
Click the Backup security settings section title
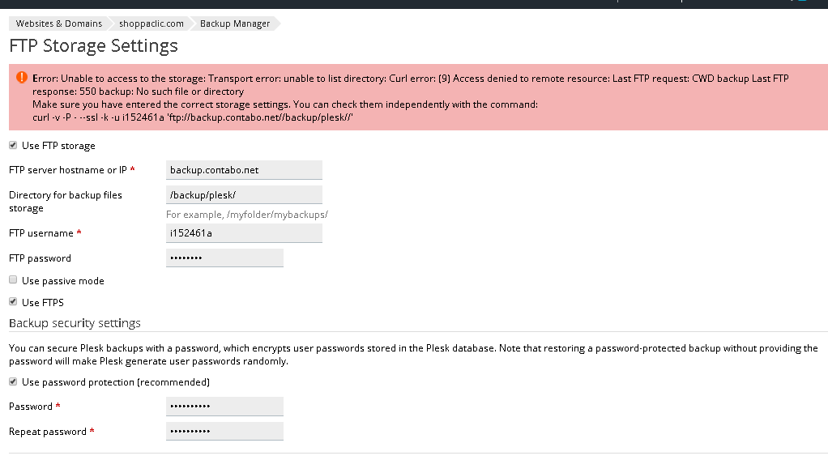75,323
